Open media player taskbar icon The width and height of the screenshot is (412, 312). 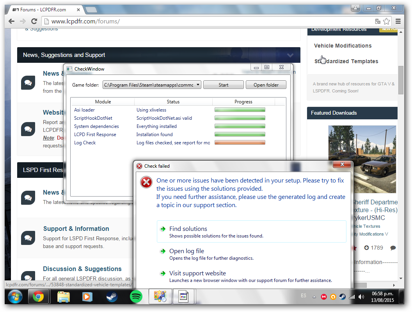[x=87, y=297]
